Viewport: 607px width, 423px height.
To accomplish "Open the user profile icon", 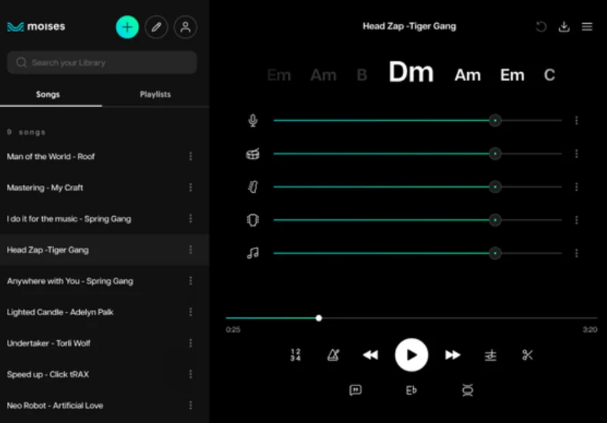I will (185, 27).
